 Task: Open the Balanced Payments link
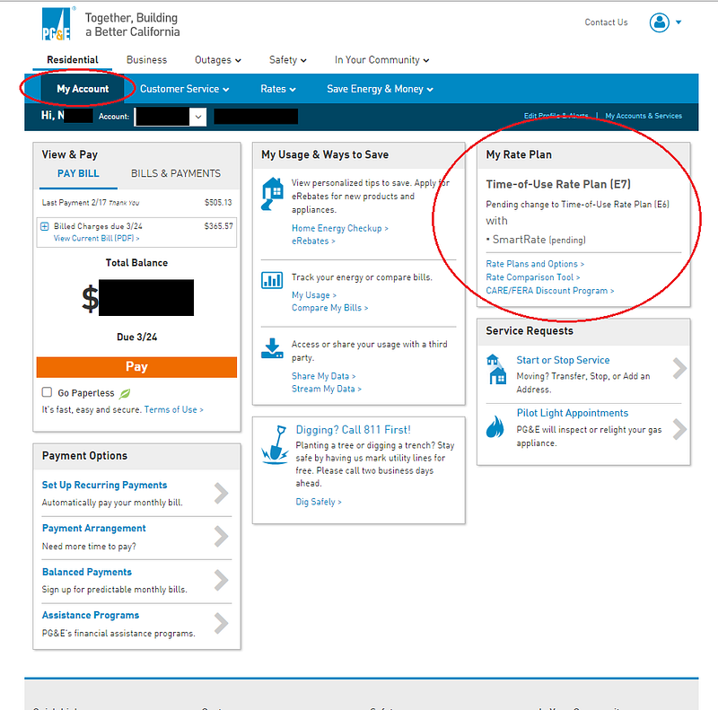[86, 572]
